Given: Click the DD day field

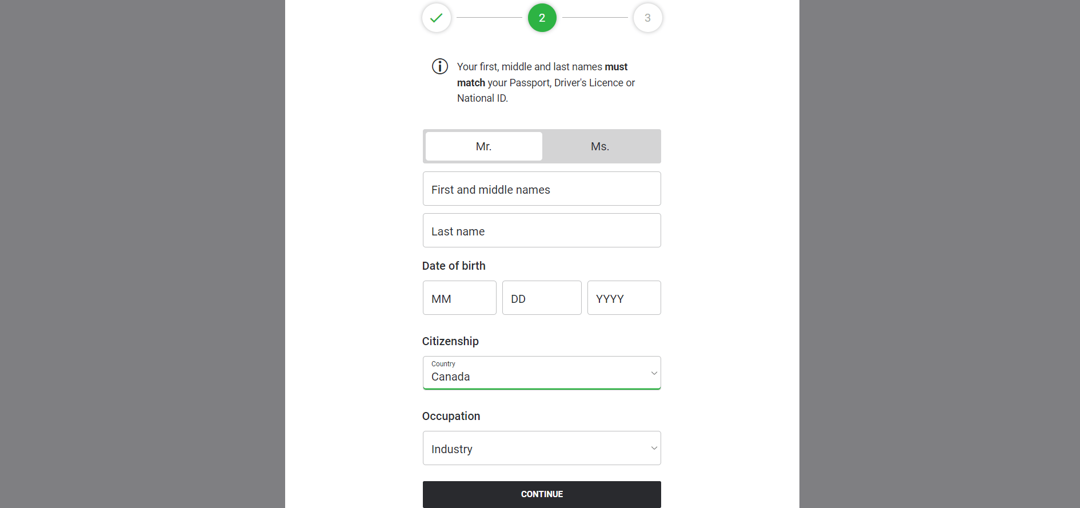Looking at the screenshot, I should click(541, 298).
